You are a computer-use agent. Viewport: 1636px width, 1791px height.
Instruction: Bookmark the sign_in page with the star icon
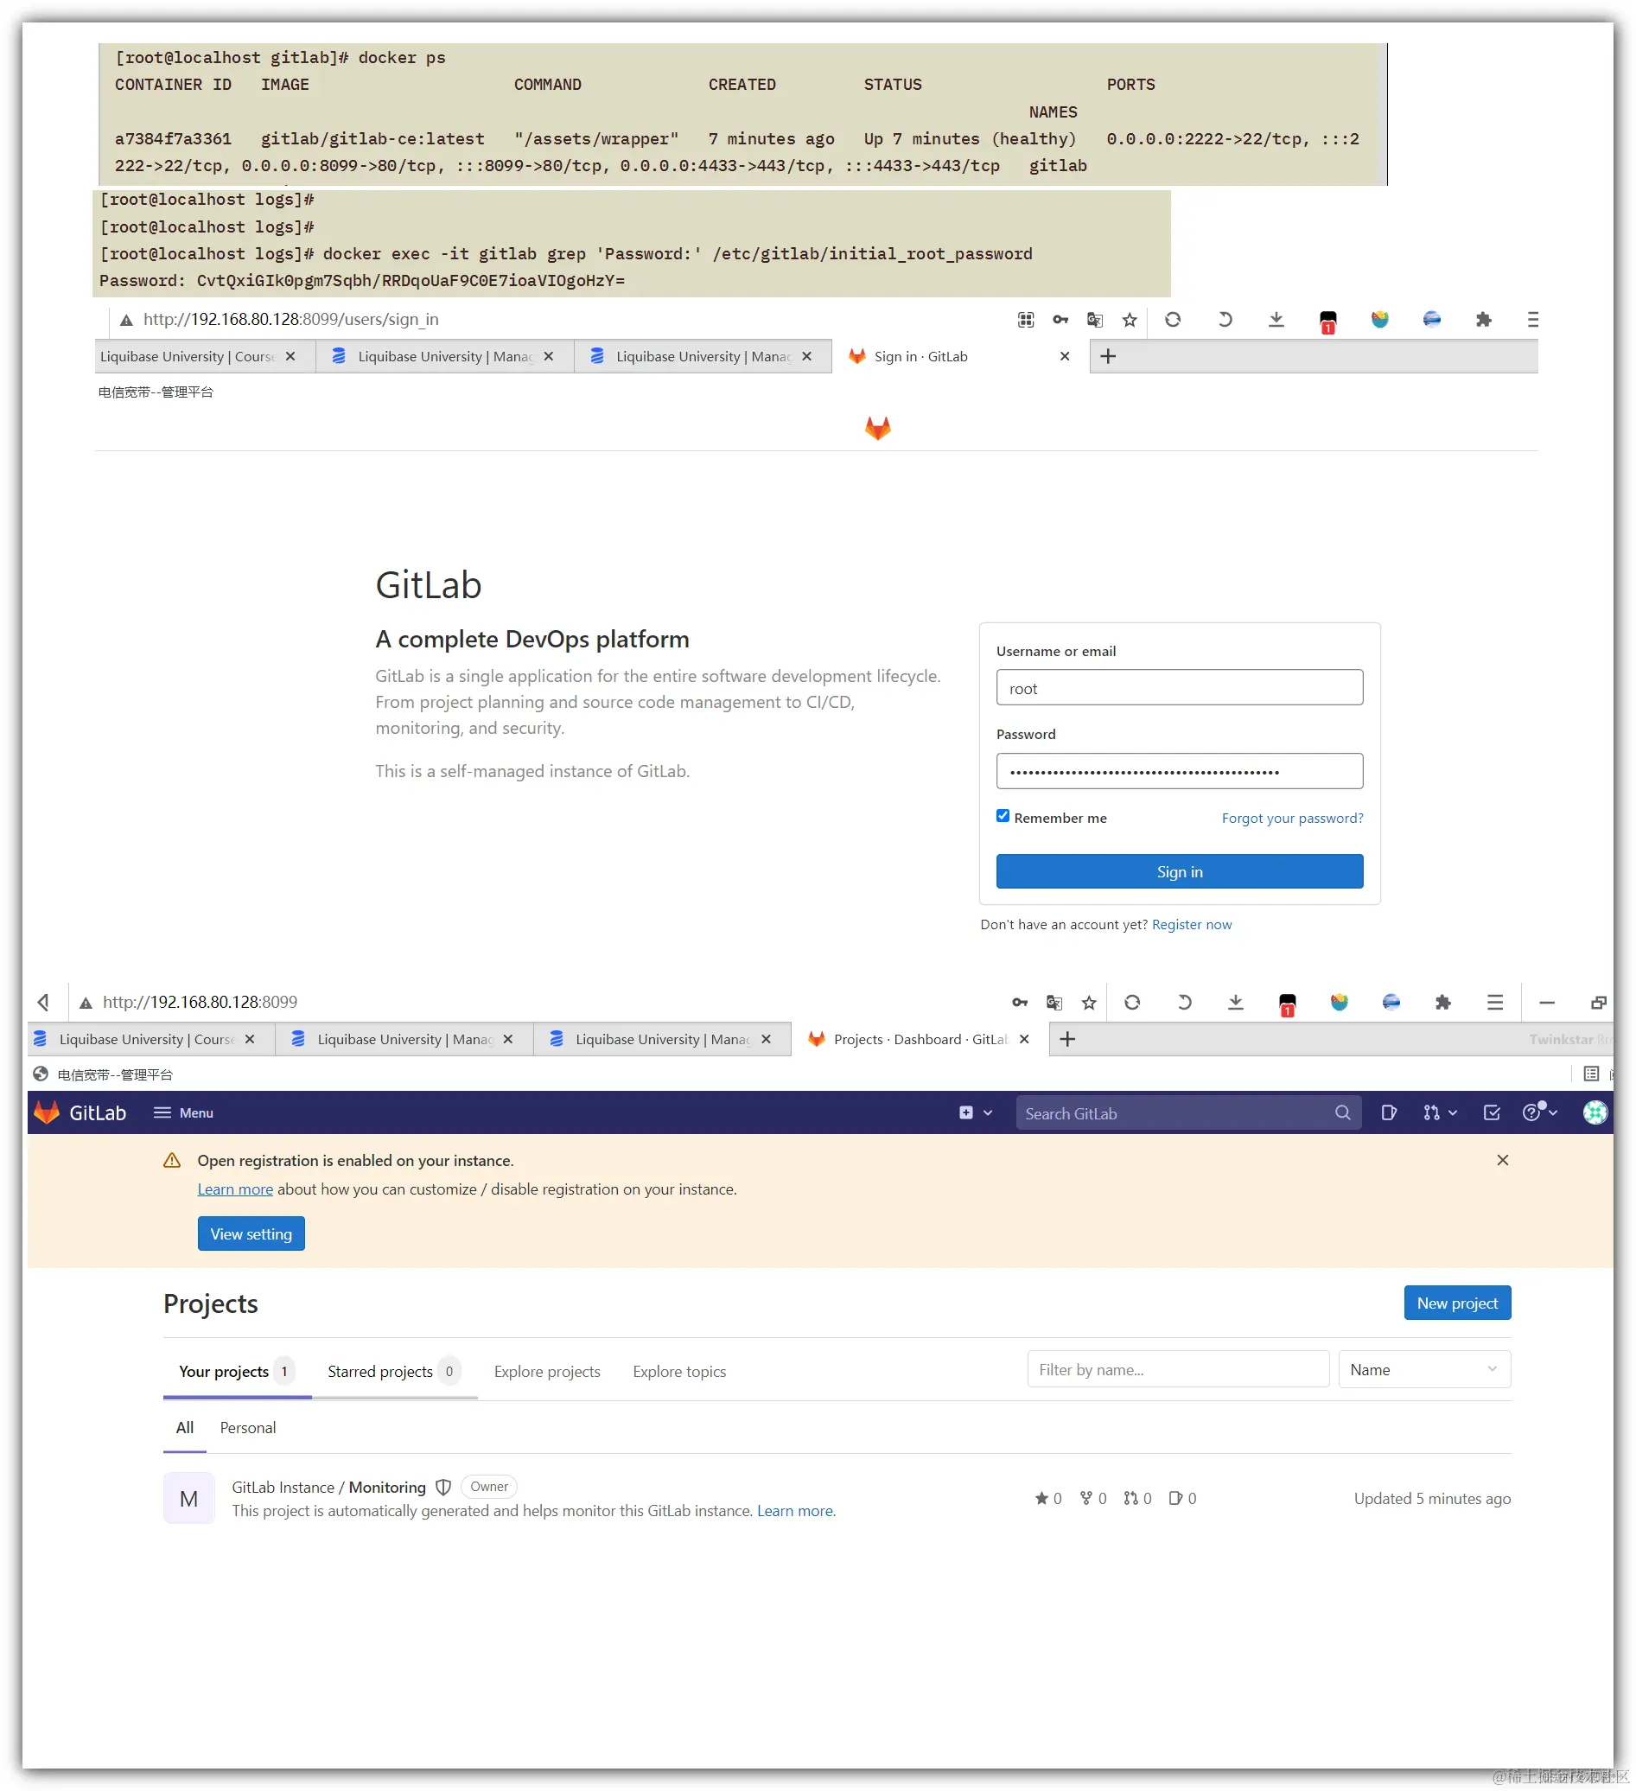click(1129, 320)
